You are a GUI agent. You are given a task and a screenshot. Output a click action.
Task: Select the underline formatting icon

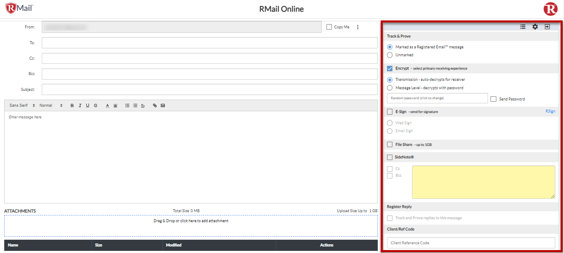click(87, 105)
